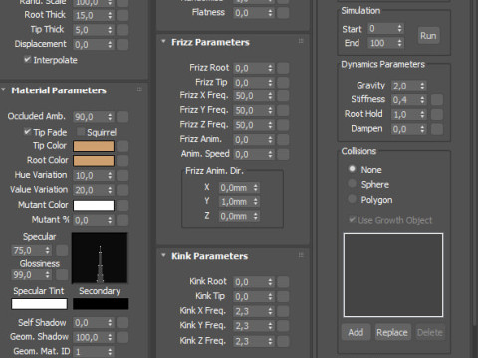Click the map button next to Root Thick
The height and width of the screenshot is (358, 478).
pos(122,15)
